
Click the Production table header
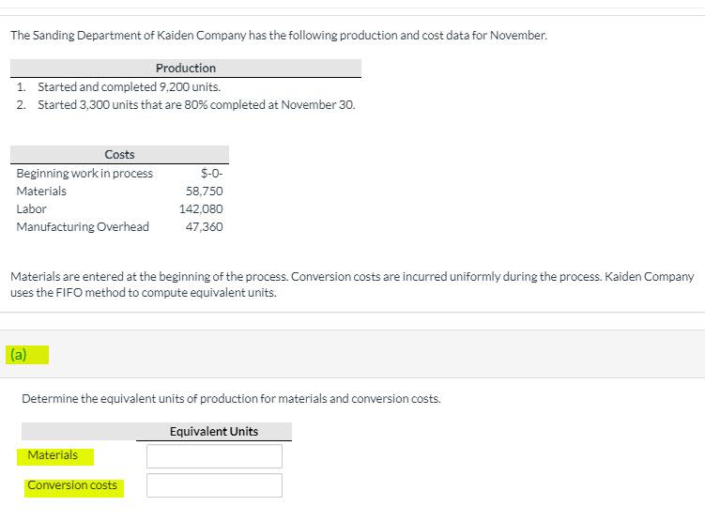(186, 69)
